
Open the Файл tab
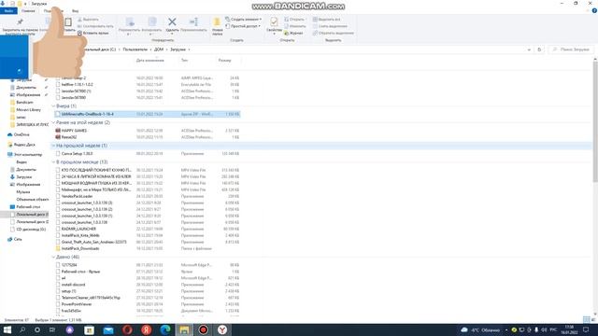click(8, 11)
